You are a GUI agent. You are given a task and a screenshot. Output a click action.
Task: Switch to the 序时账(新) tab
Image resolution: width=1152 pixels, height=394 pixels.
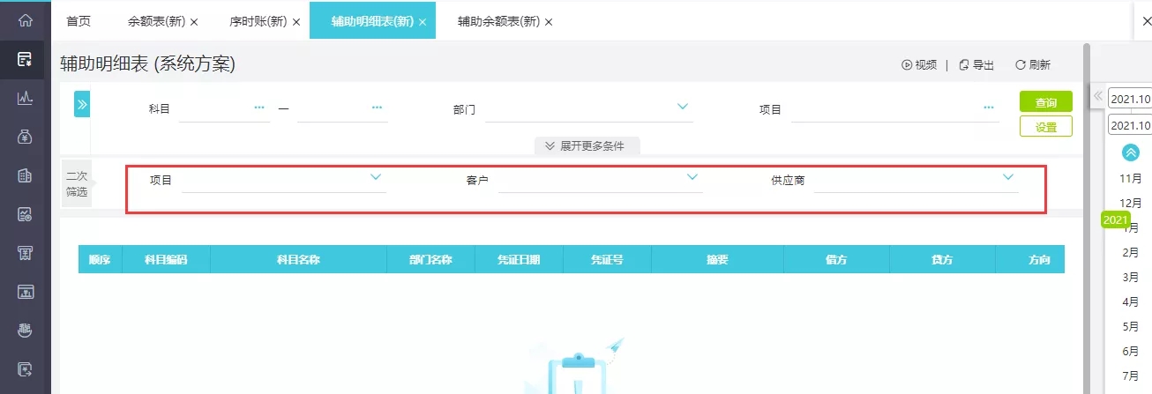tap(258, 21)
